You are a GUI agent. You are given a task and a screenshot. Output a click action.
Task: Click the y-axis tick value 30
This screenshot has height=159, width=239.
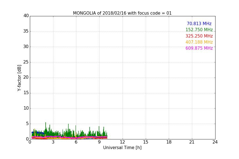[26, 47]
